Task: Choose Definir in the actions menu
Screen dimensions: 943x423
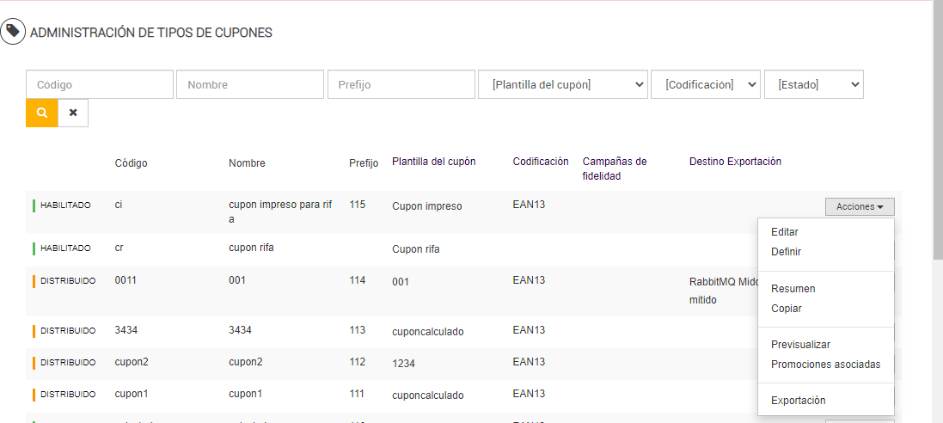Action: 786,252
